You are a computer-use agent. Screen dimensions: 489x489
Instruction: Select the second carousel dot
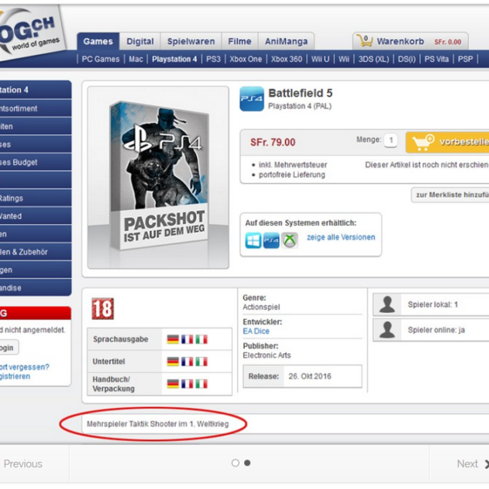247,463
